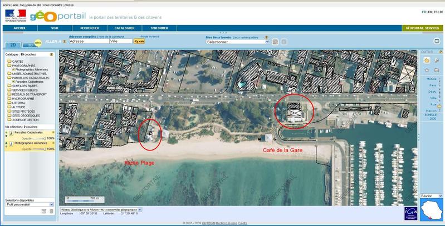Image resolution: width=445 pixels, height=226 pixels.
Task: Click the J'y vais button
Action: [x=139, y=41]
